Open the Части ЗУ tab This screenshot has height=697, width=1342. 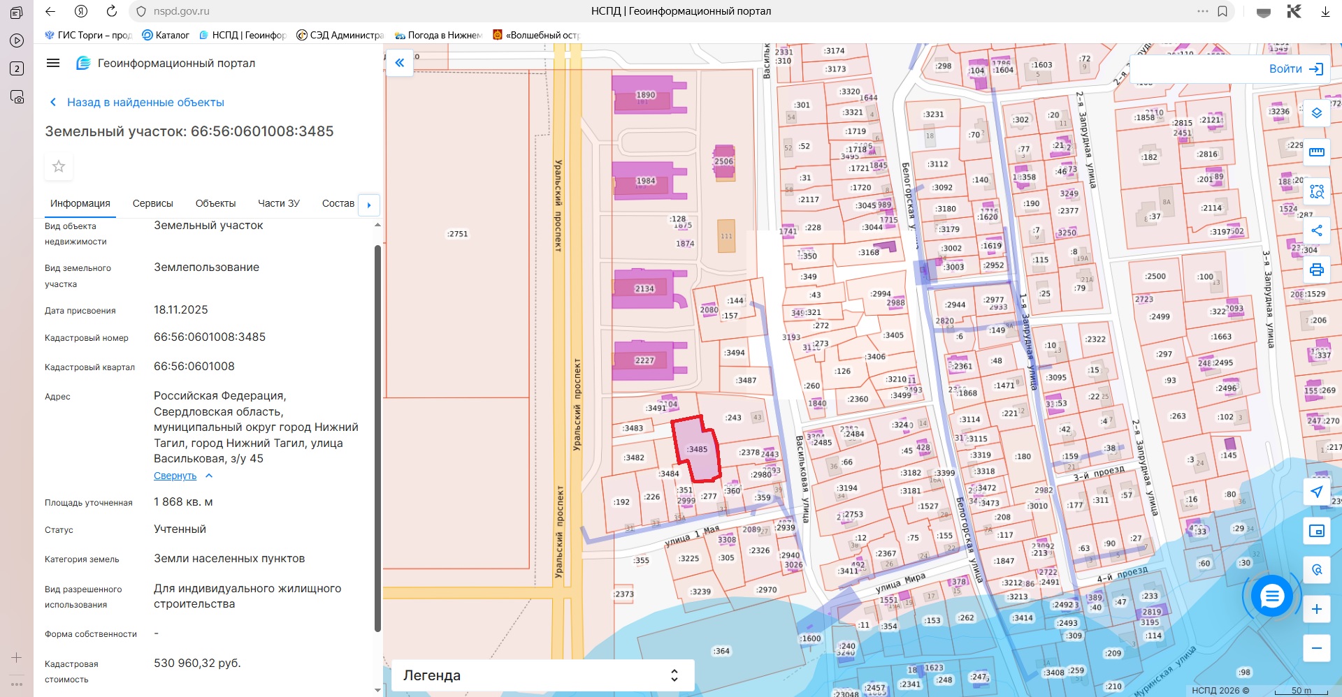(x=278, y=203)
